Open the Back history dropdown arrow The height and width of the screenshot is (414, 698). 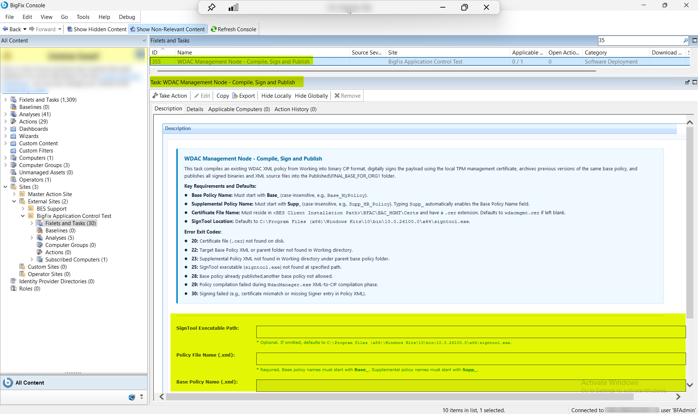click(x=25, y=29)
